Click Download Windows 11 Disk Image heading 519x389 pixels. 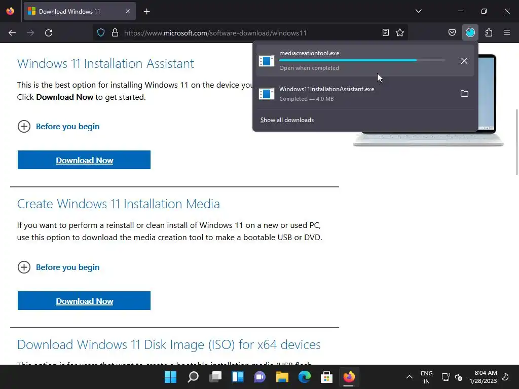point(169,344)
